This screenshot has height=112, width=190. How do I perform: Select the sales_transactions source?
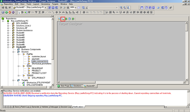40,61
